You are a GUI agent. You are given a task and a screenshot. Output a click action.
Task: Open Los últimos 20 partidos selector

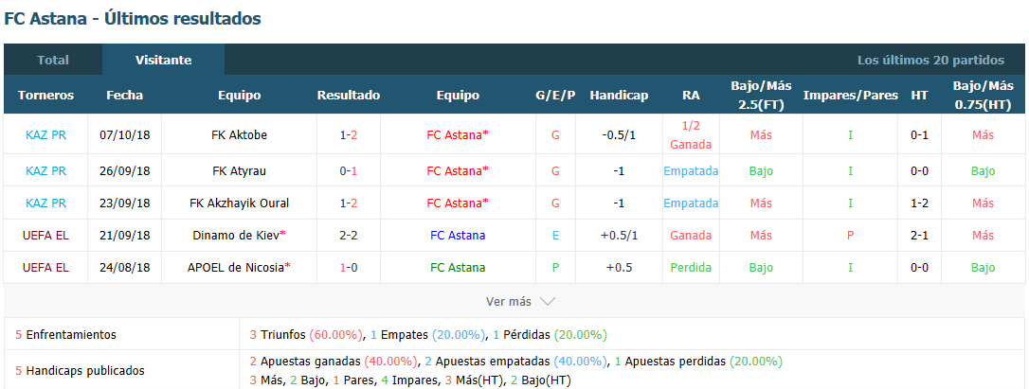point(930,61)
